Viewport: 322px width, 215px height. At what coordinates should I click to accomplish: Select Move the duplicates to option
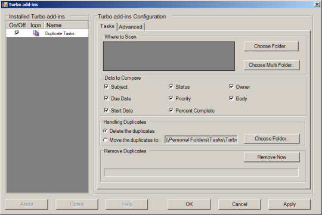105,140
